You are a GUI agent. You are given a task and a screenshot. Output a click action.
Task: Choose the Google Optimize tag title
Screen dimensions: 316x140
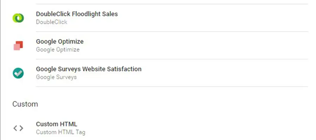[60, 42]
